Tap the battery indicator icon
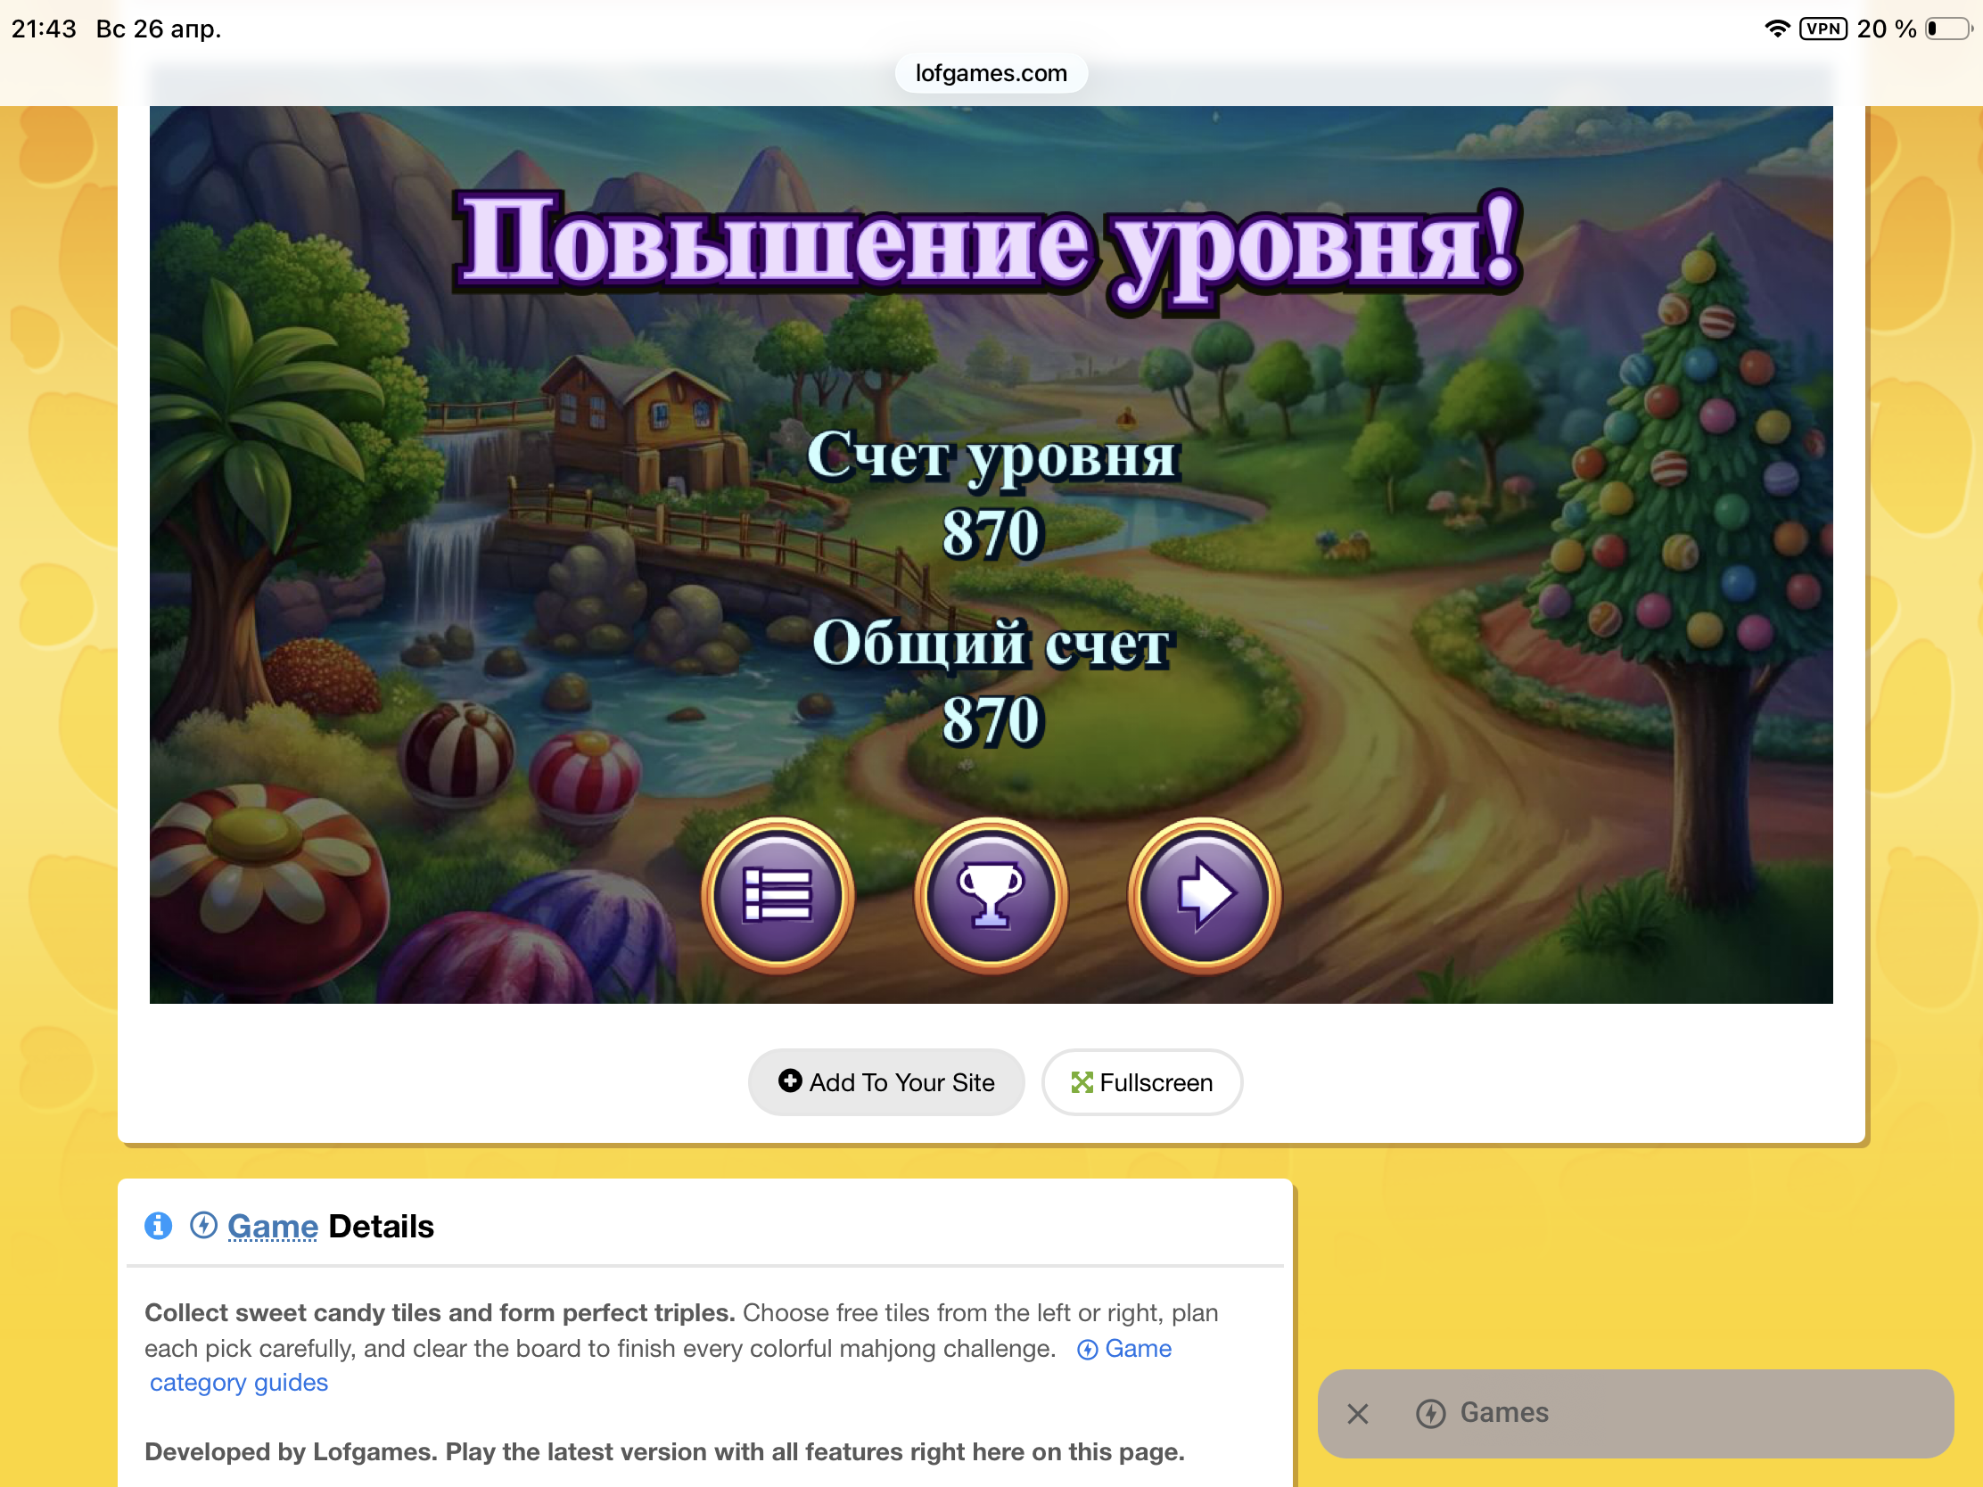This screenshot has width=1983, height=1487. click(1947, 29)
